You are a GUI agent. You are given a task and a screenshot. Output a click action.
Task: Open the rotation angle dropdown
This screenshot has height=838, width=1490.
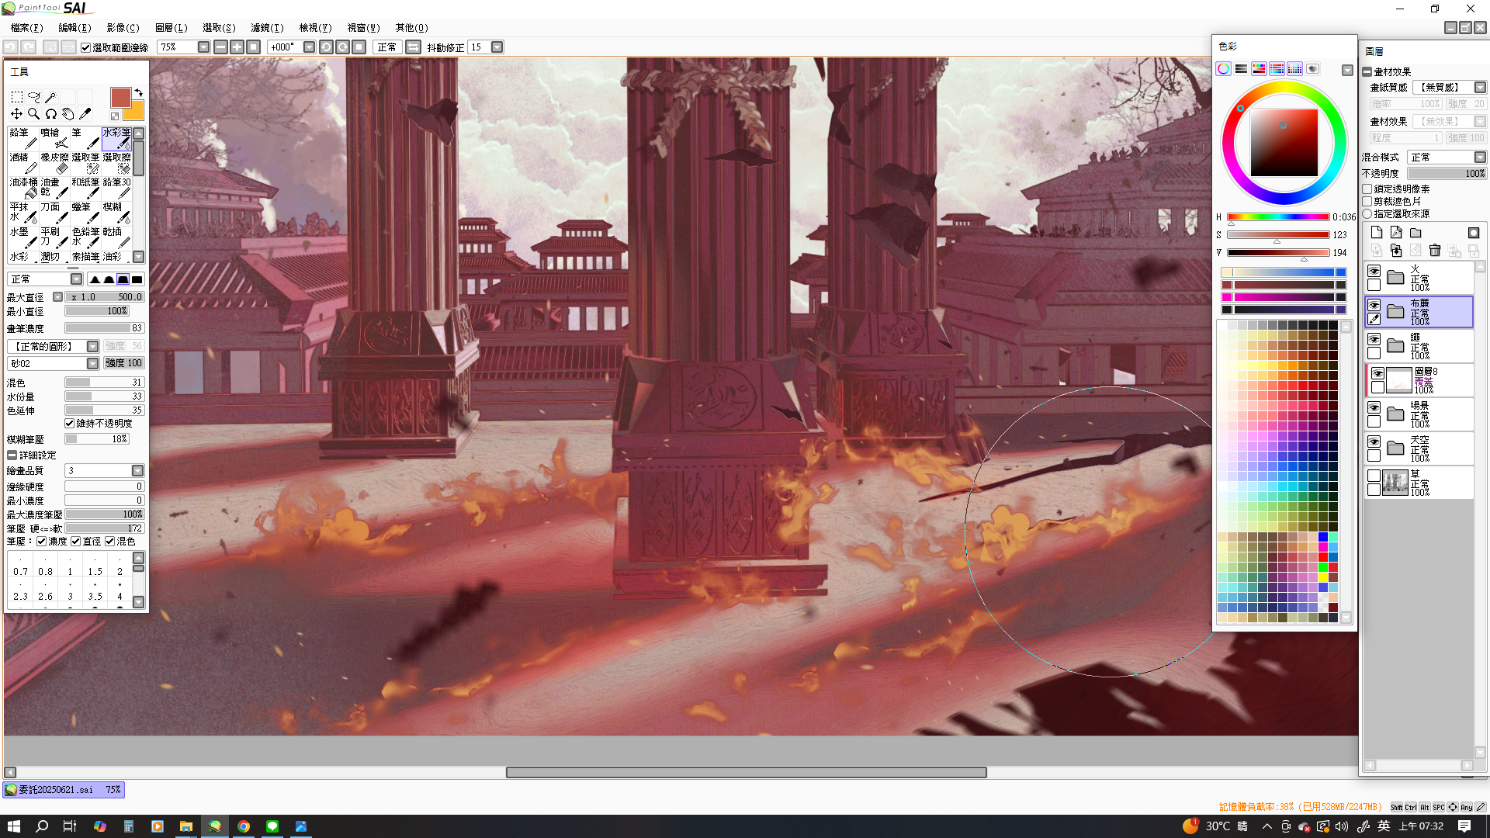[x=309, y=47]
